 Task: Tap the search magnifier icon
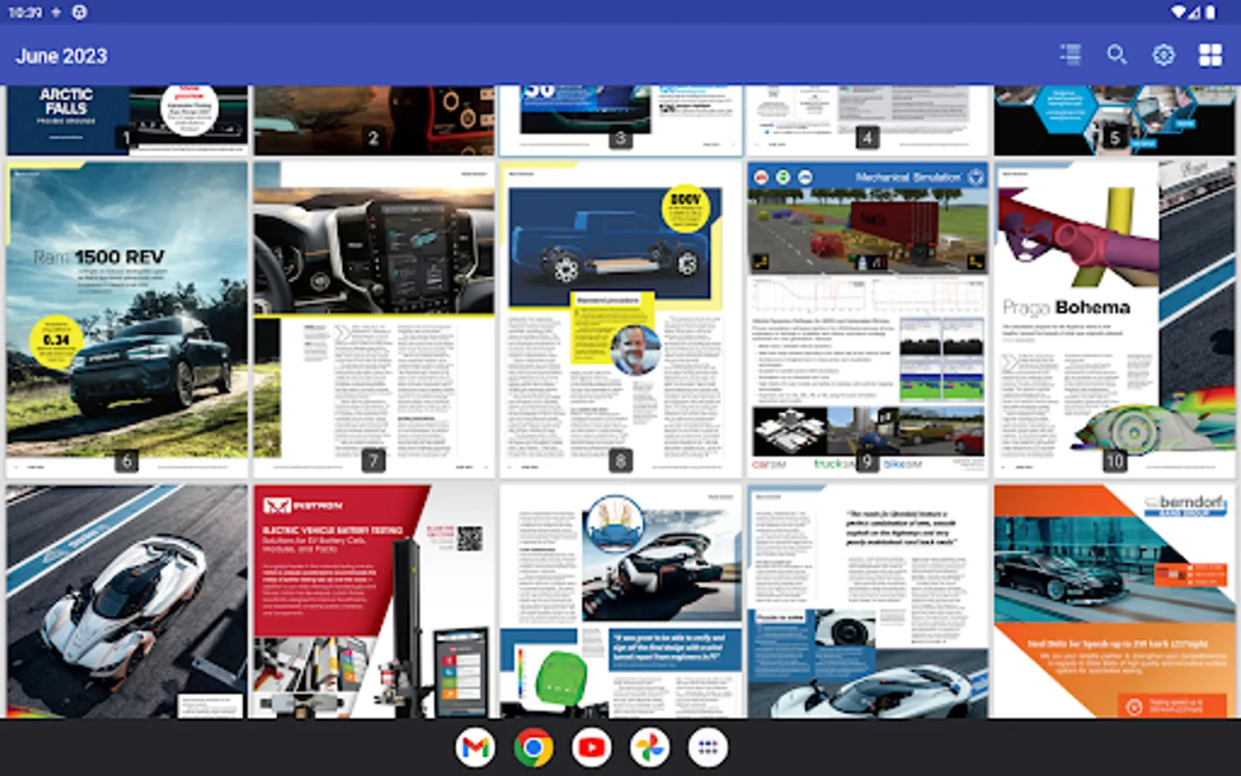pyautogui.click(x=1117, y=55)
